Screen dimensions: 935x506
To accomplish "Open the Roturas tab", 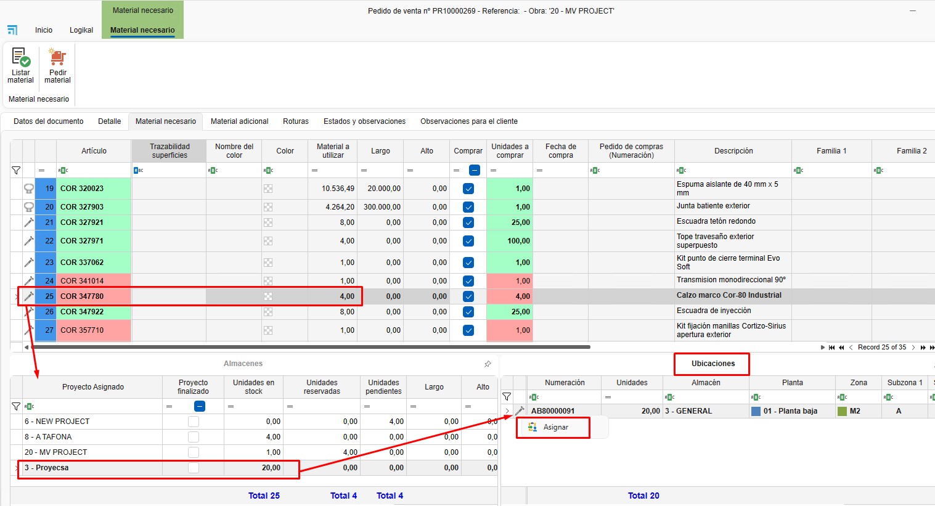I will point(296,121).
